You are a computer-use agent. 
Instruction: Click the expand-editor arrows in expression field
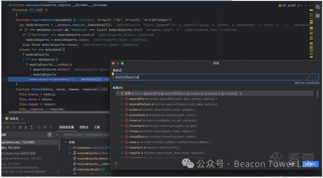(x=308, y=77)
